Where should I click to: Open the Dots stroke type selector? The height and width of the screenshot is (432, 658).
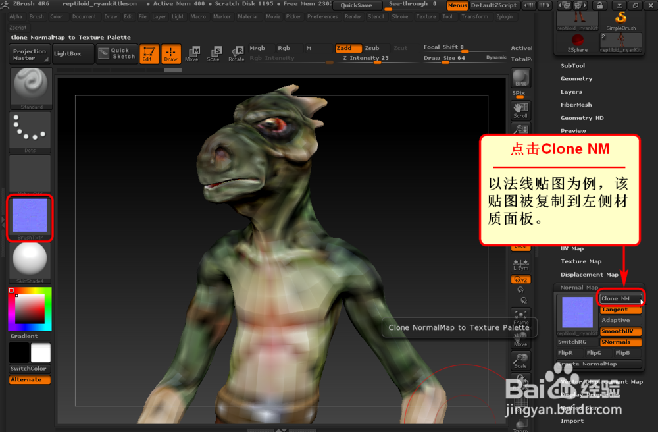click(x=30, y=132)
